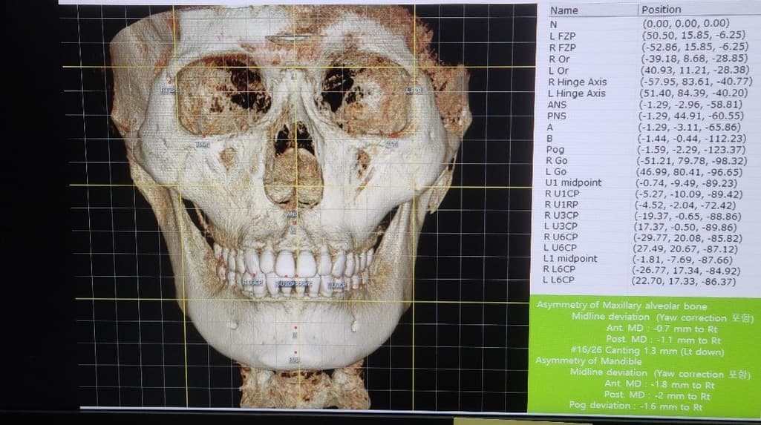This screenshot has height=425, width=761.
Task: Select the R U1RP landmark row
Action: point(566,205)
